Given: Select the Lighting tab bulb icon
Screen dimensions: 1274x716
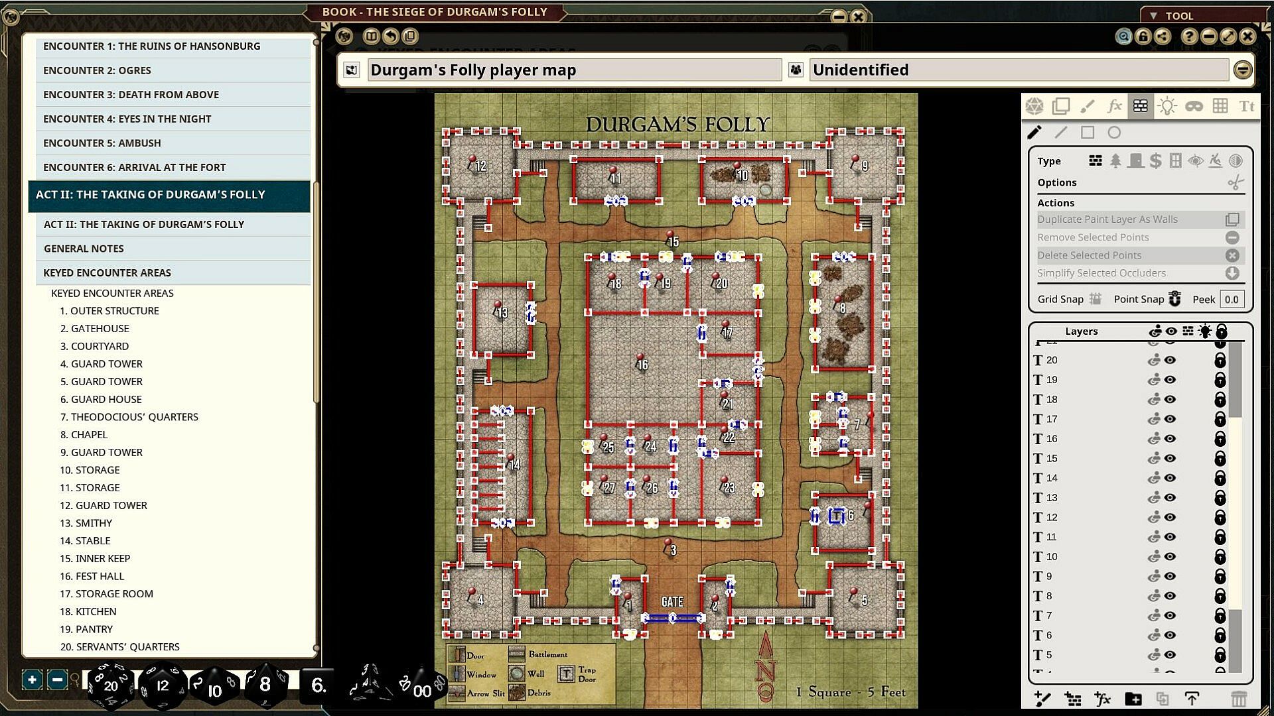Looking at the screenshot, I should click(1167, 107).
